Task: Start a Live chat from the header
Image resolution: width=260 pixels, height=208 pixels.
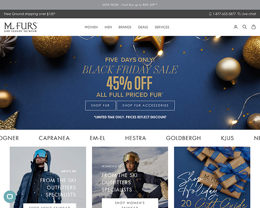Action: click(247, 14)
